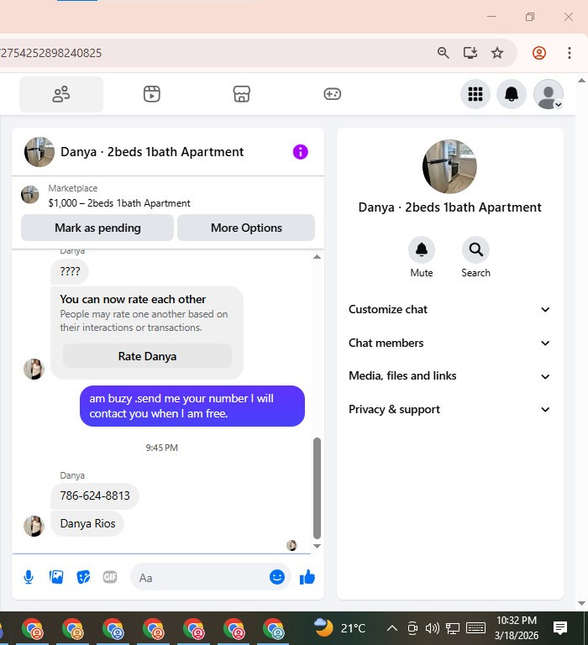Viewport: 588px width, 645px height.
Task: Show hidden system tray icons arrow
Action: 392,628
